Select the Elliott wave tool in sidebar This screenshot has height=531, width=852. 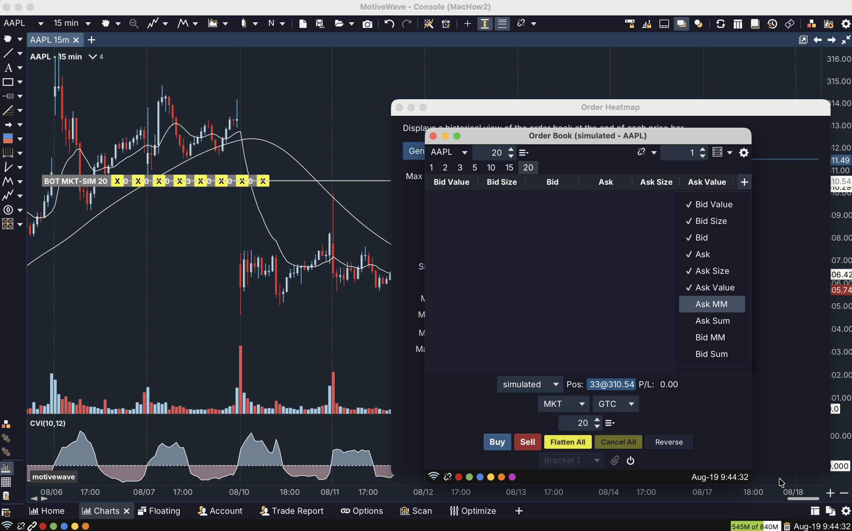coord(8,181)
